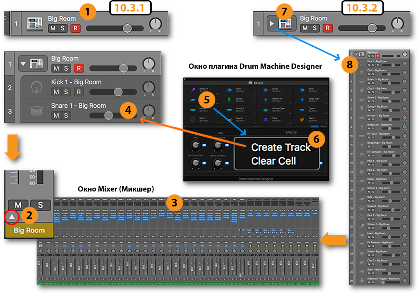Click the Horn track icon in the 26-track list
This screenshot has height=294, width=419.
[x=362, y=235]
